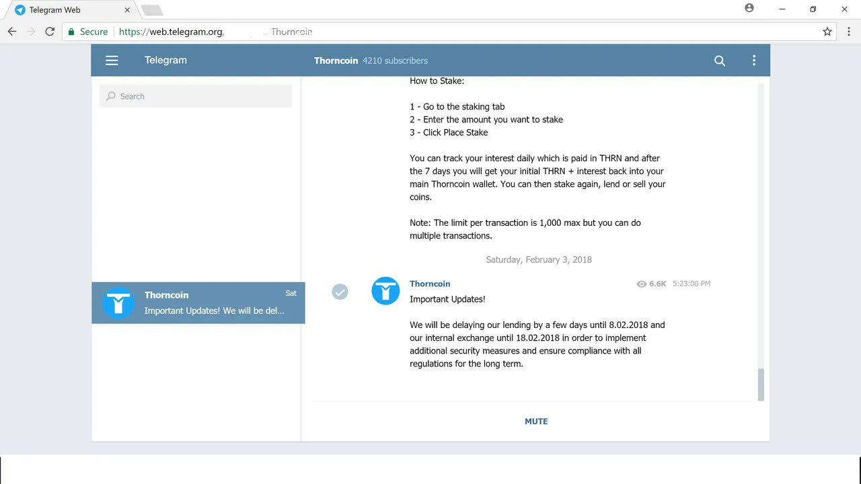Open the Telegram hamburger menu
The image size is (861, 484).
[112, 61]
